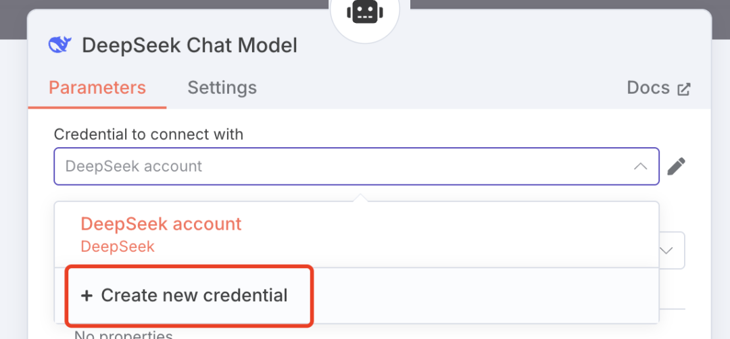Click the external-link icon beside Docs
The image size is (730, 339).
[x=684, y=89]
